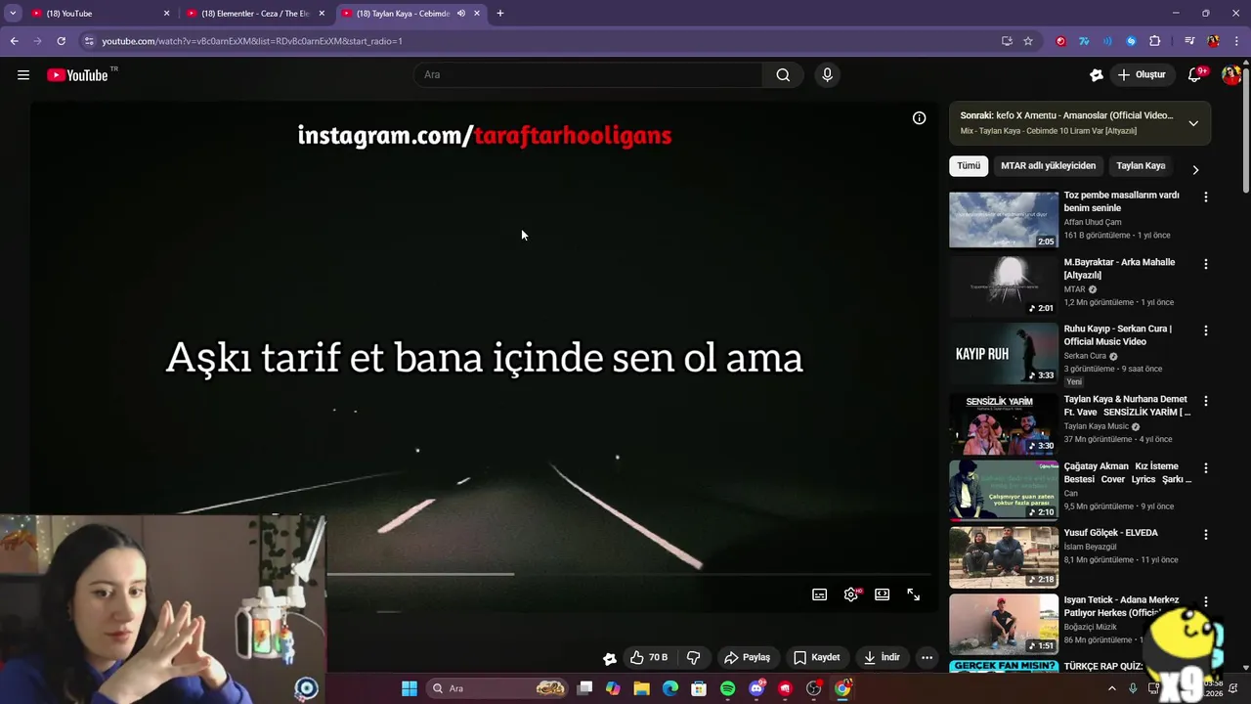The image size is (1251, 704).
Task: Switch to Elementler - Ceza browser tab
Action: (256, 14)
